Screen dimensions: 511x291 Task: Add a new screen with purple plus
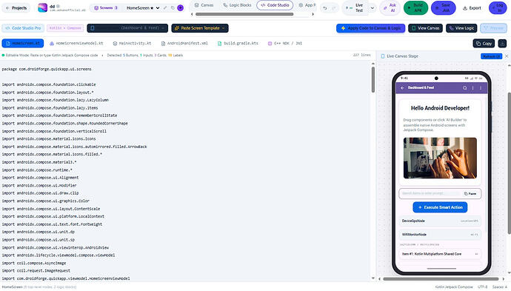click(180, 8)
